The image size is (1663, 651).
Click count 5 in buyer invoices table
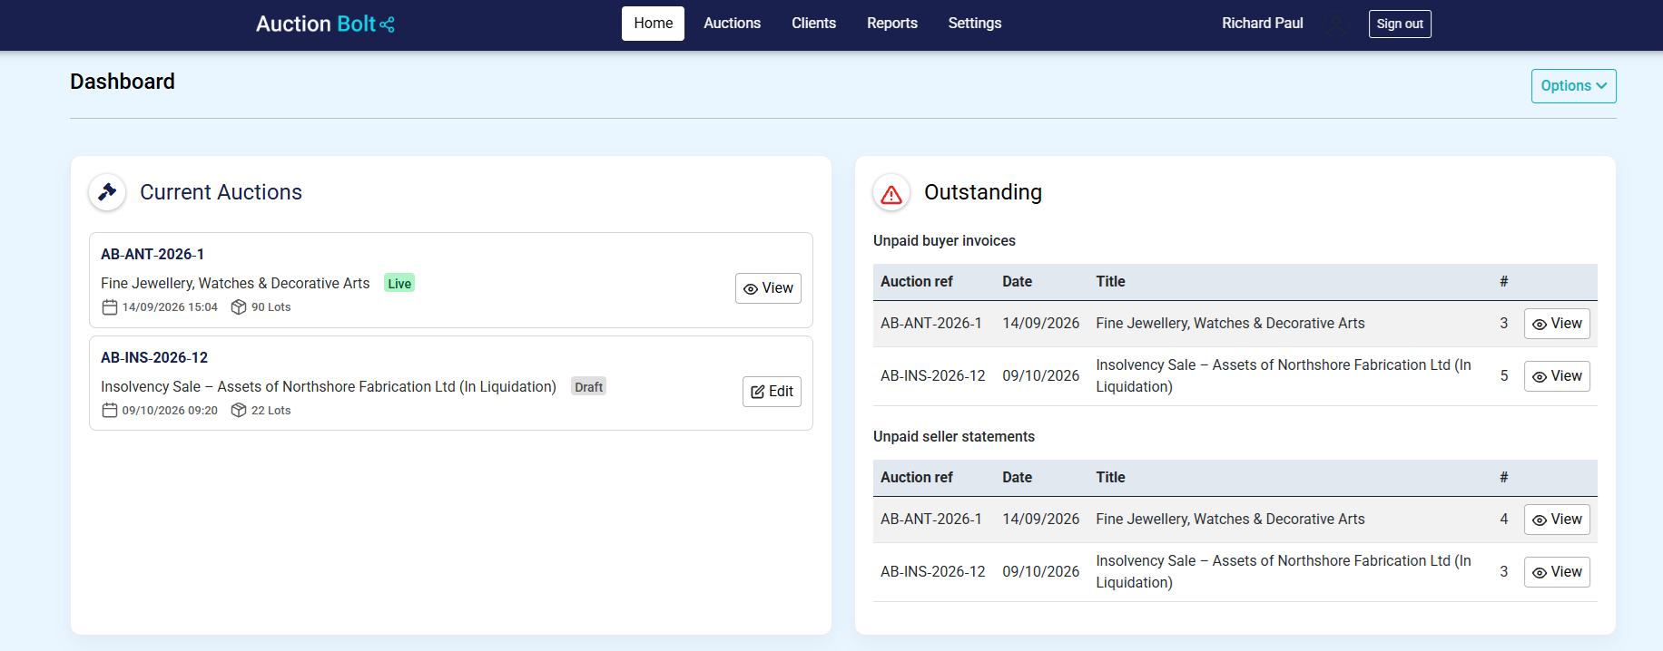(1504, 376)
